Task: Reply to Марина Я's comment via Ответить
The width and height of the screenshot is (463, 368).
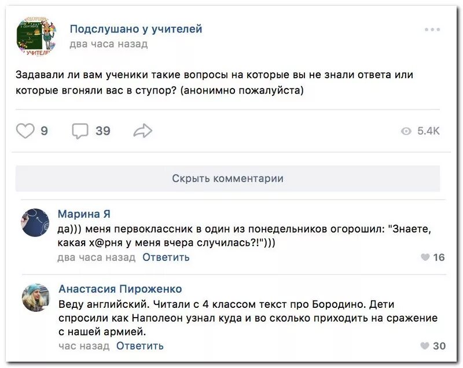Action: [x=166, y=257]
